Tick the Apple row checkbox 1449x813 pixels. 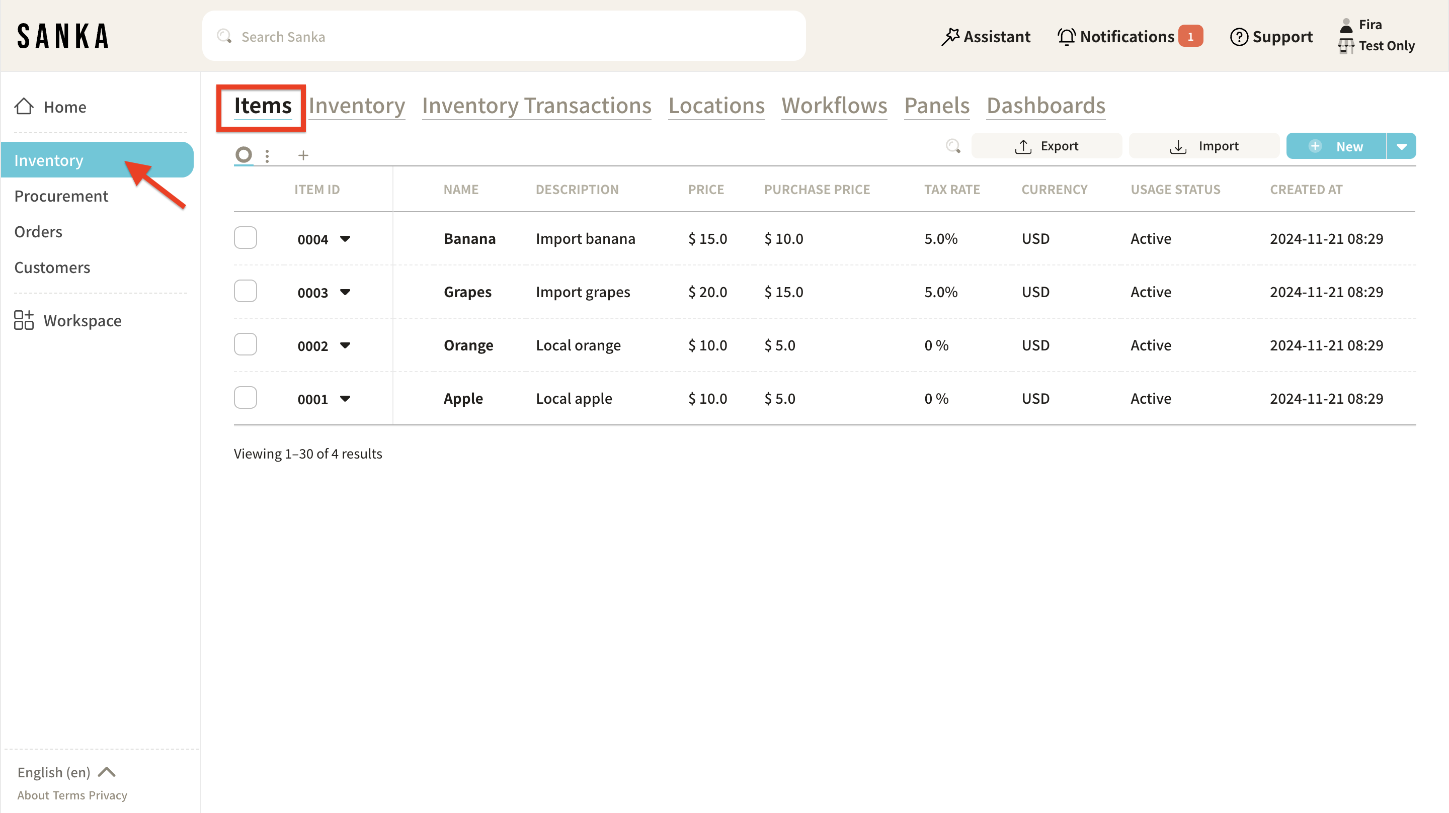[245, 398]
